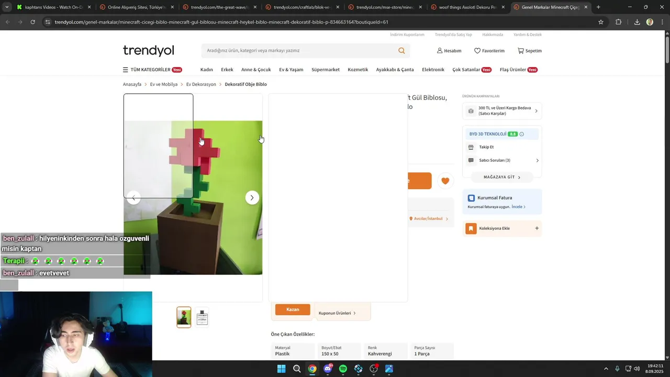
Task: Open Discord from taskbar
Action: pos(328,369)
